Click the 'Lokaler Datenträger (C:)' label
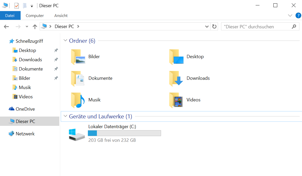Image resolution: width=302 pixels, height=176 pixels. click(112, 127)
